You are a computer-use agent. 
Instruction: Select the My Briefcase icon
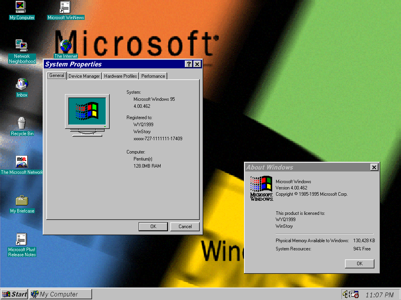click(x=22, y=200)
